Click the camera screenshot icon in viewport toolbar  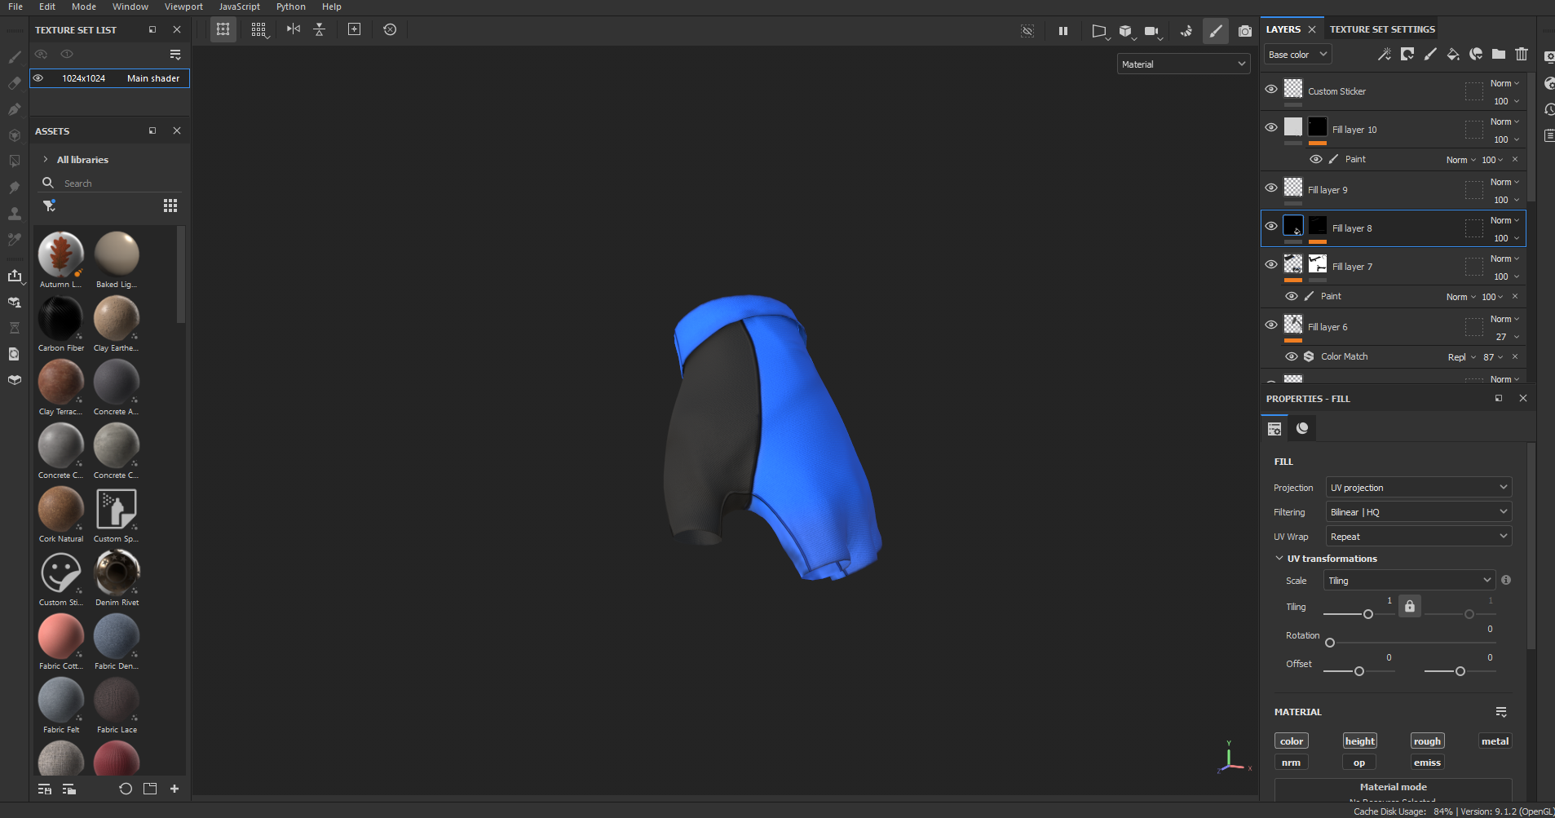(1244, 31)
